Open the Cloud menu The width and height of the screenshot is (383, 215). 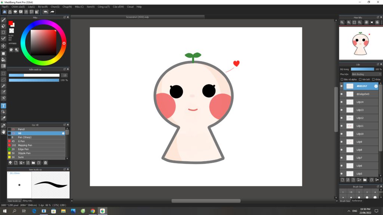130,7
